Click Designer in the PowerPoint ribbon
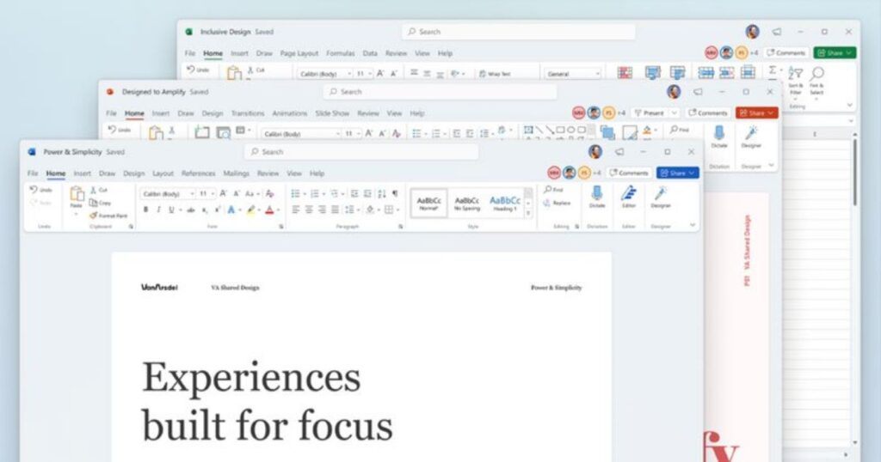The width and height of the screenshot is (881, 462). (751, 137)
